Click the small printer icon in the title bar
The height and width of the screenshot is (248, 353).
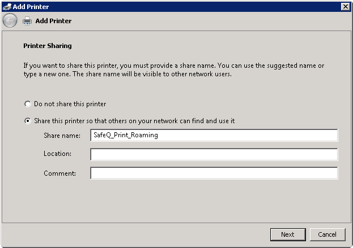click(x=6, y=6)
